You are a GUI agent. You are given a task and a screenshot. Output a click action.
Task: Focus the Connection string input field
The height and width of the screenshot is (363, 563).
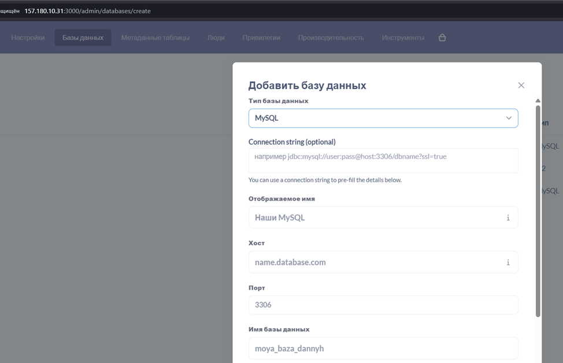coord(383,161)
